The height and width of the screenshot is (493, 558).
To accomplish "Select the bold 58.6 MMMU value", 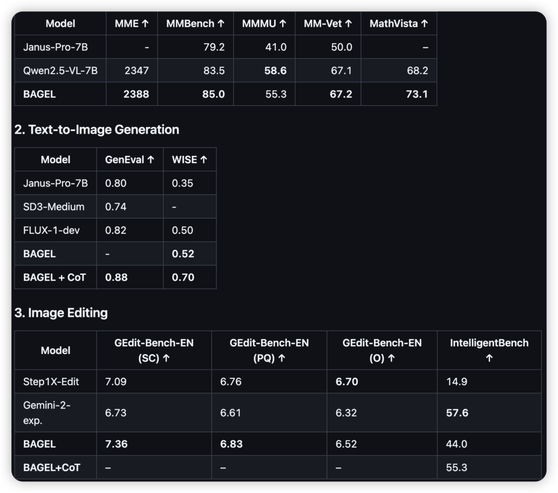I will [275, 70].
